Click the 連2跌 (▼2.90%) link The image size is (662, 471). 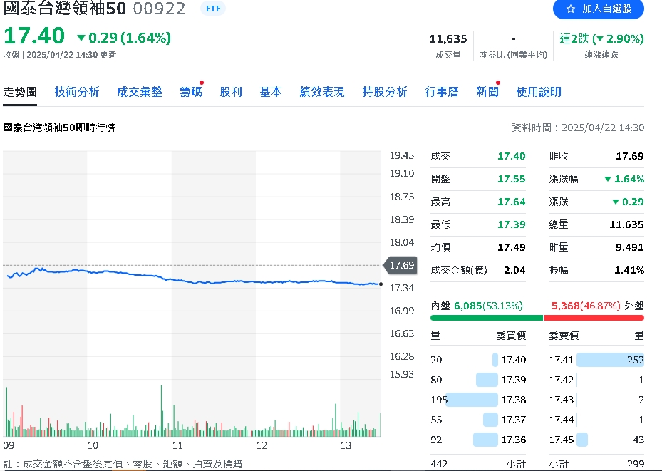pos(599,39)
